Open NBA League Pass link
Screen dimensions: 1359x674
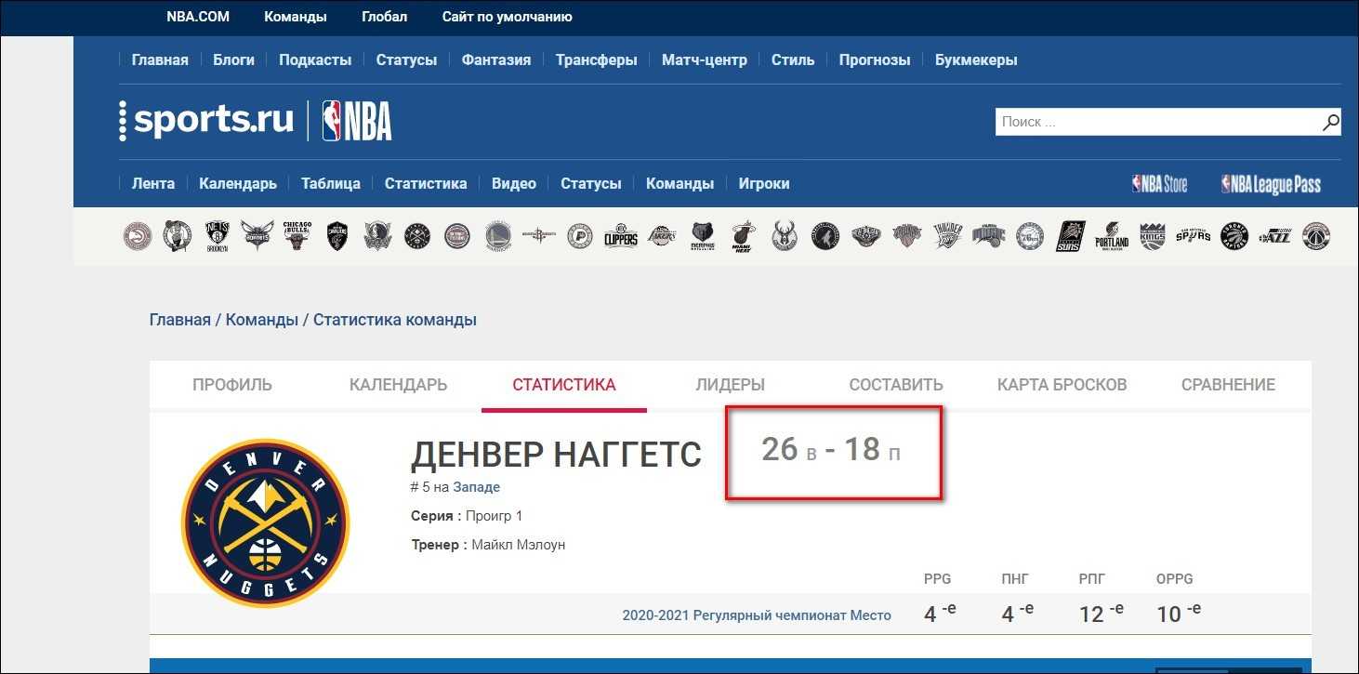coord(1271,184)
